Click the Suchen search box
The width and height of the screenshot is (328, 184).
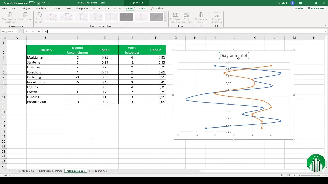[157, 8]
